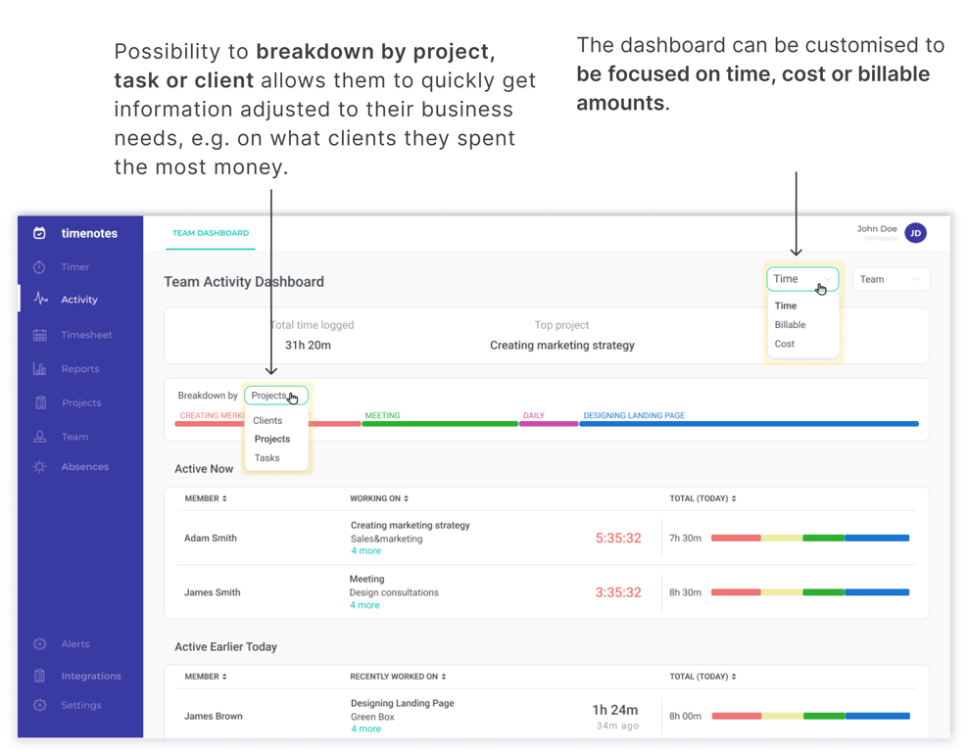Show 4 more for Adam Smith

tap(366, 551)
